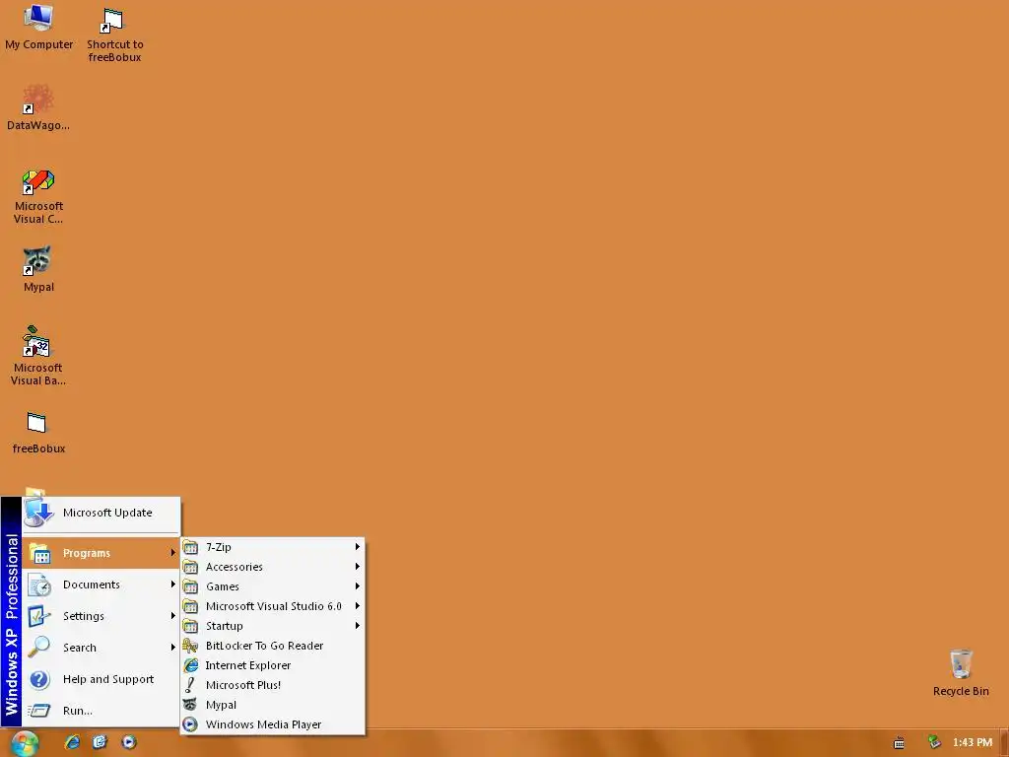Click the Search magnifying glass icon
Viewport: 1009px width, 757px height.
click(39, 647)
